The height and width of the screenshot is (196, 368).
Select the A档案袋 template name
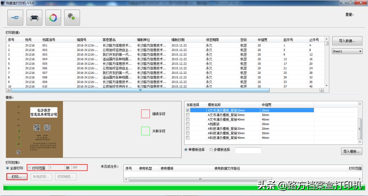(x=214, y=124)
